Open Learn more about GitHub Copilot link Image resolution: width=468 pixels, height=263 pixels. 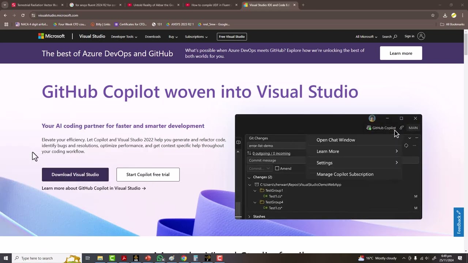tap(94, 188)
